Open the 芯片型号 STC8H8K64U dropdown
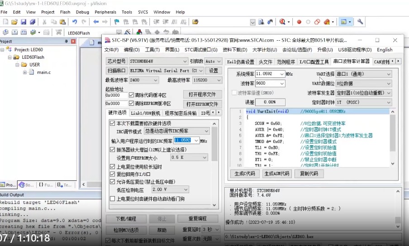 pos(158,61)
